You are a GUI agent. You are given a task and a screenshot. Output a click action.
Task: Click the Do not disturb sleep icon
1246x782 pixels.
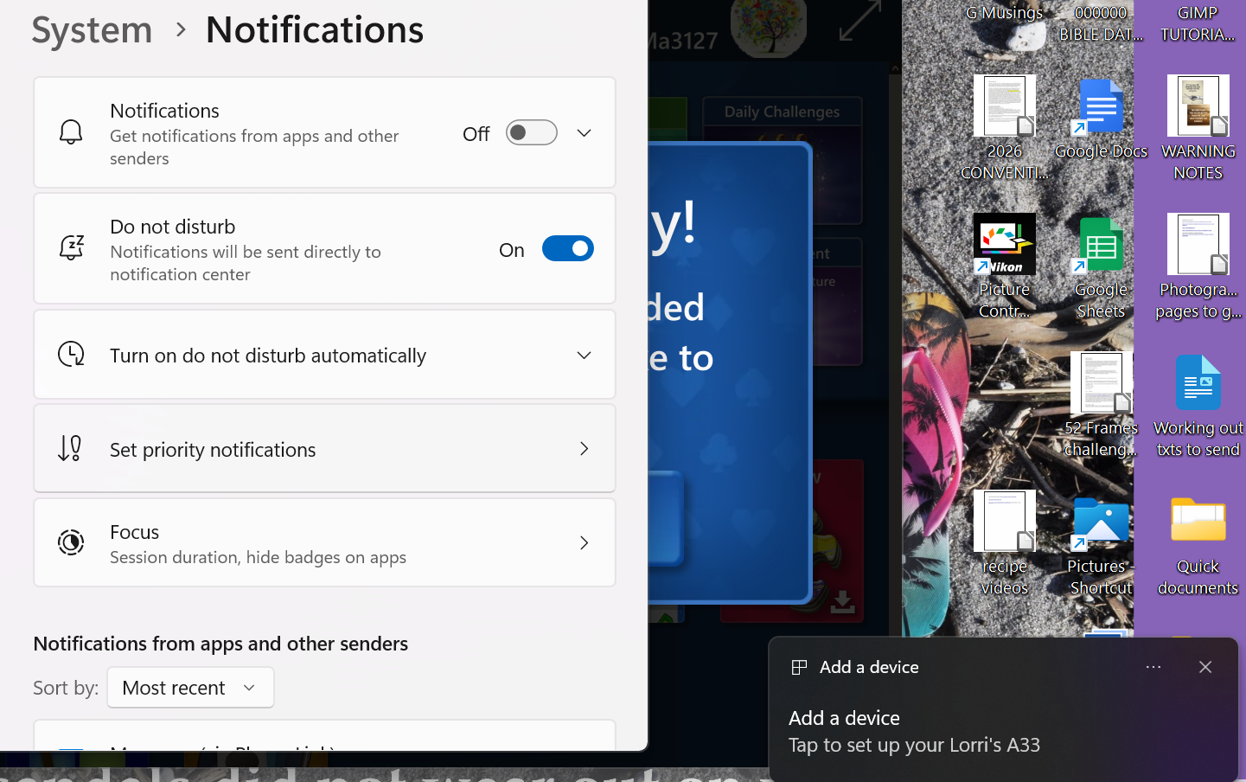click(71, 247)
